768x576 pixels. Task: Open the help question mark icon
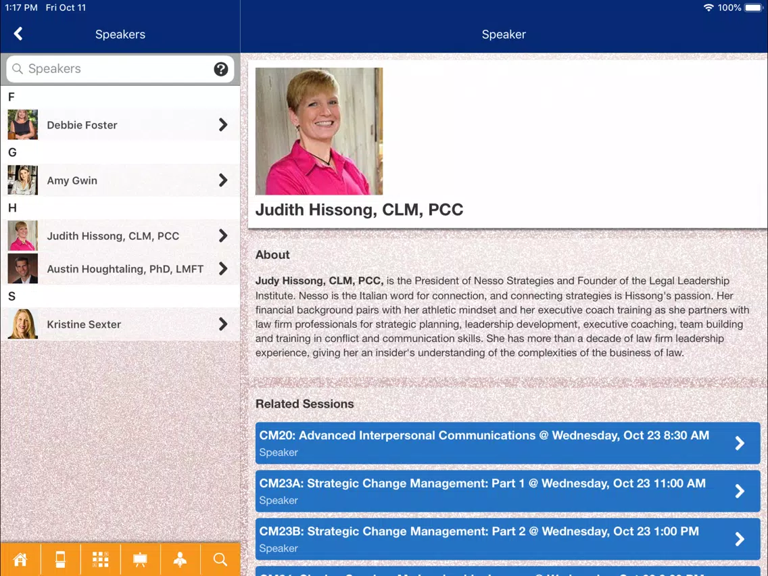(x=221, y=69)
